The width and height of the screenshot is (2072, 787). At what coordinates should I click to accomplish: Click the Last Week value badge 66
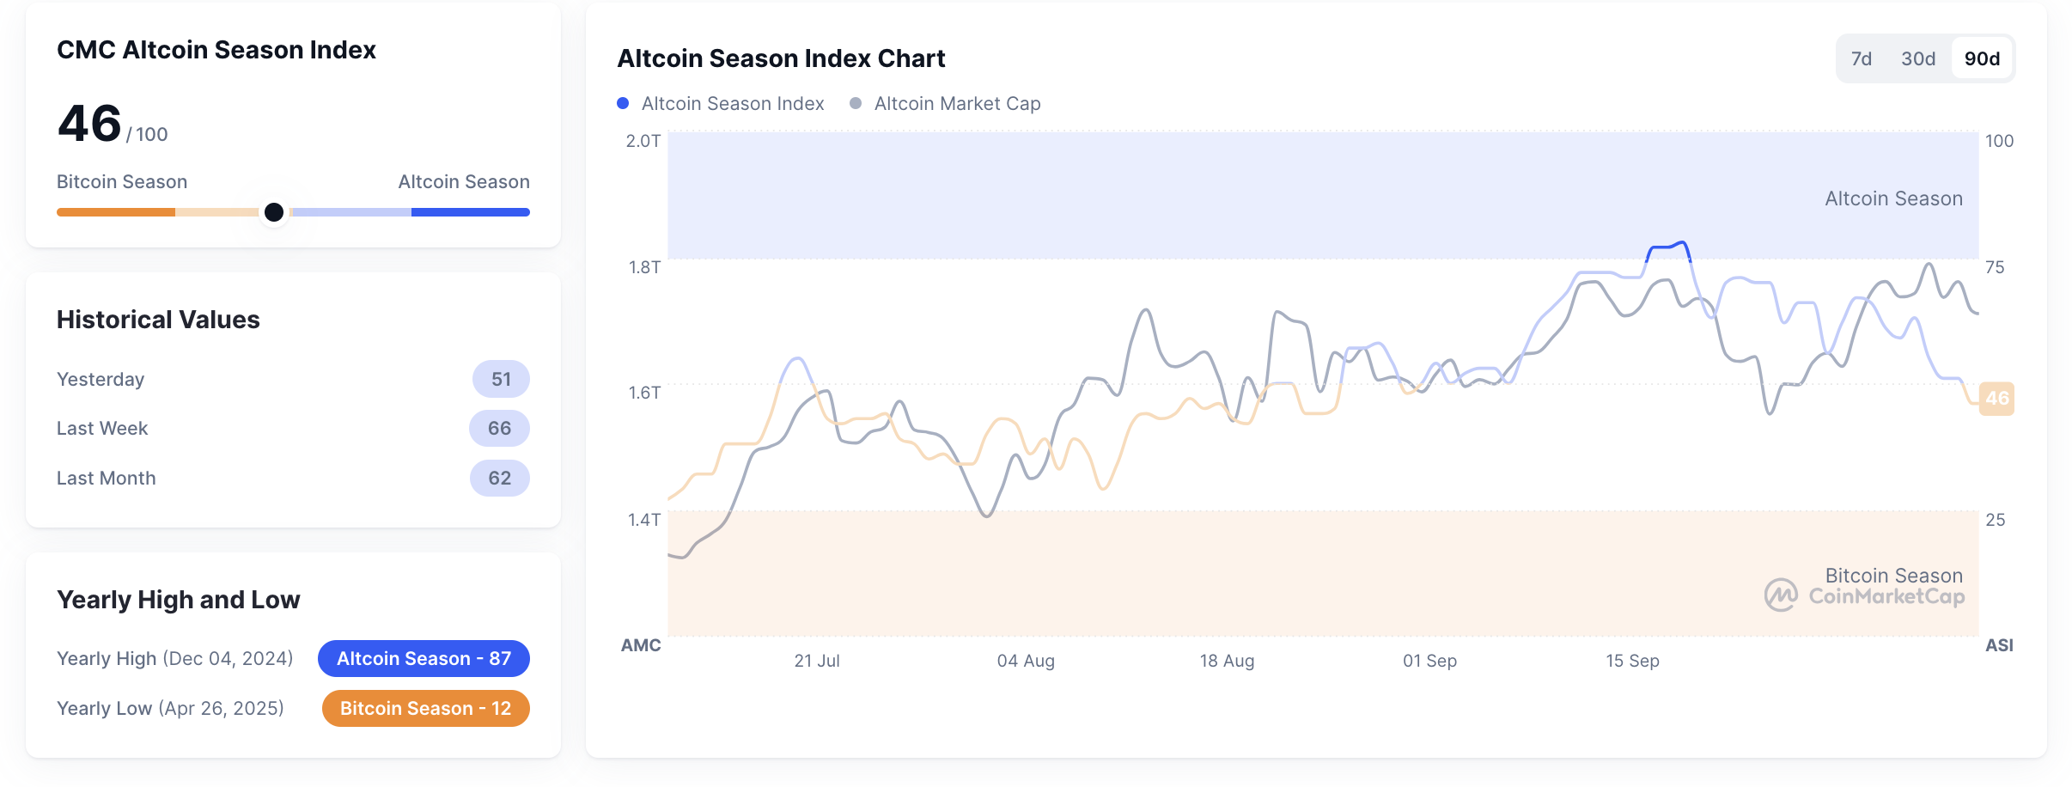tap(499, 429)
